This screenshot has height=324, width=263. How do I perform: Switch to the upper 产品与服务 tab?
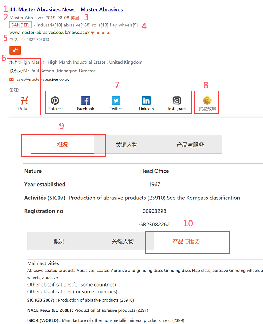190,145
